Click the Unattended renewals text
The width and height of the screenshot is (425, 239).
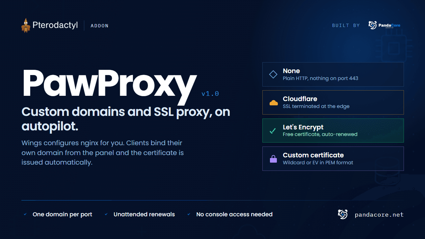point(144,214)
